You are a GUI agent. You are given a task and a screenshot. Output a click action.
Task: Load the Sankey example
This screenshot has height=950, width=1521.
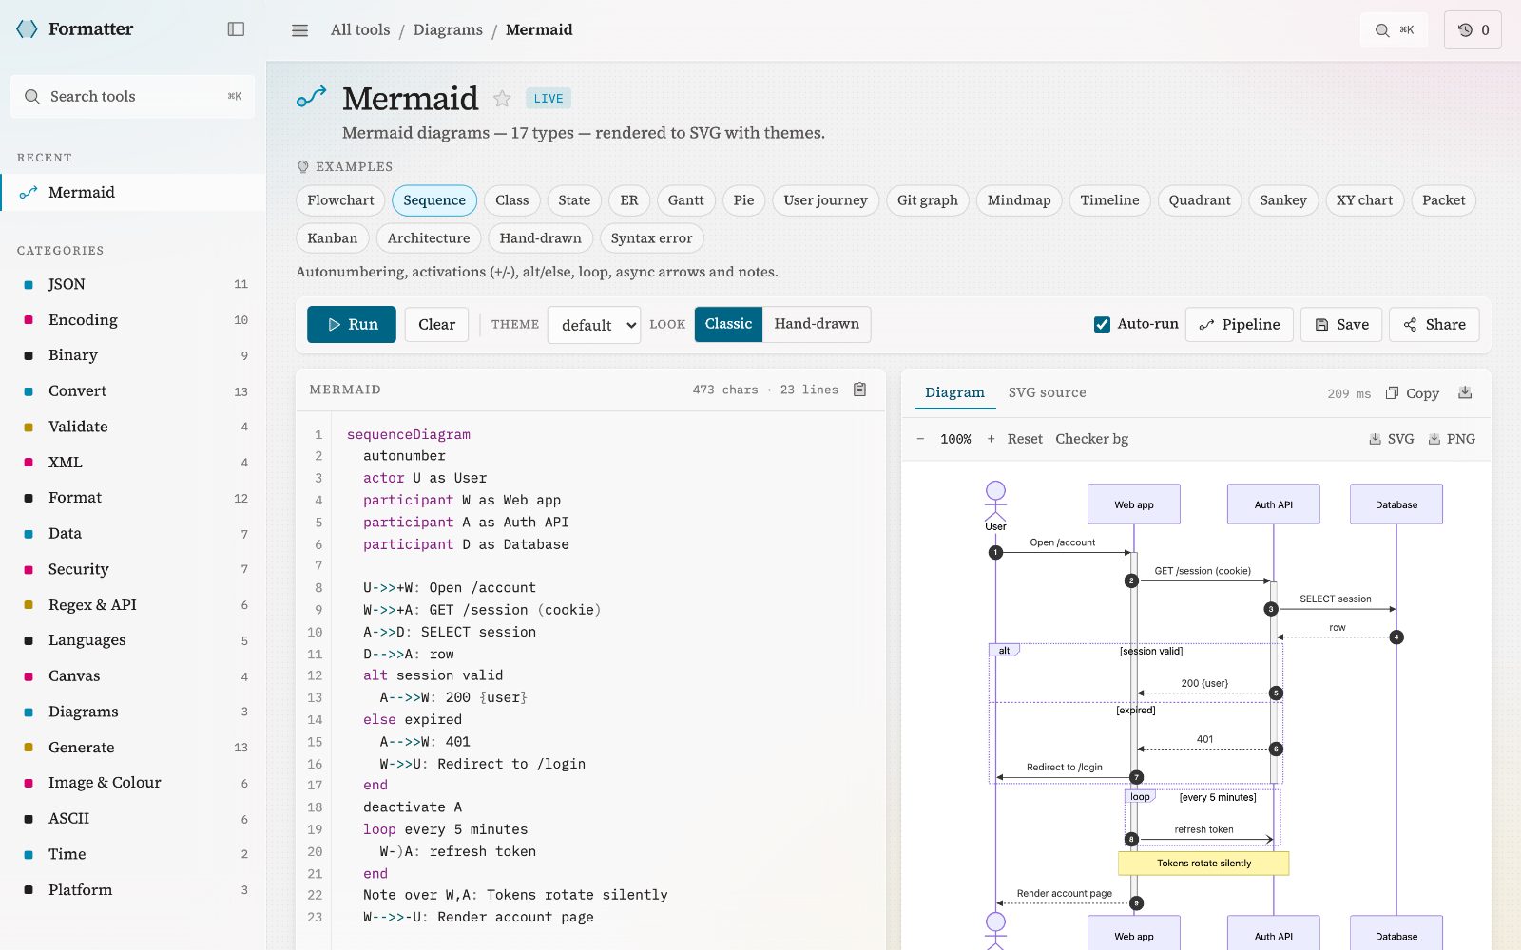tap(1283, 200)
